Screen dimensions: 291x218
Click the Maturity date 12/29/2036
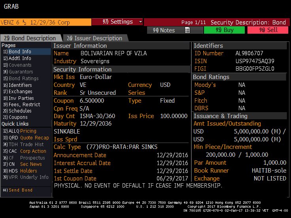point(96,124)
